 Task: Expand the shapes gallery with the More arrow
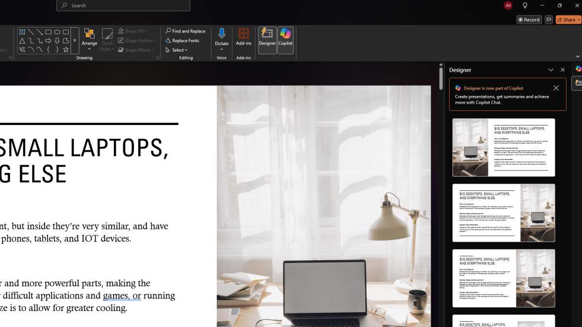point(75,40)
